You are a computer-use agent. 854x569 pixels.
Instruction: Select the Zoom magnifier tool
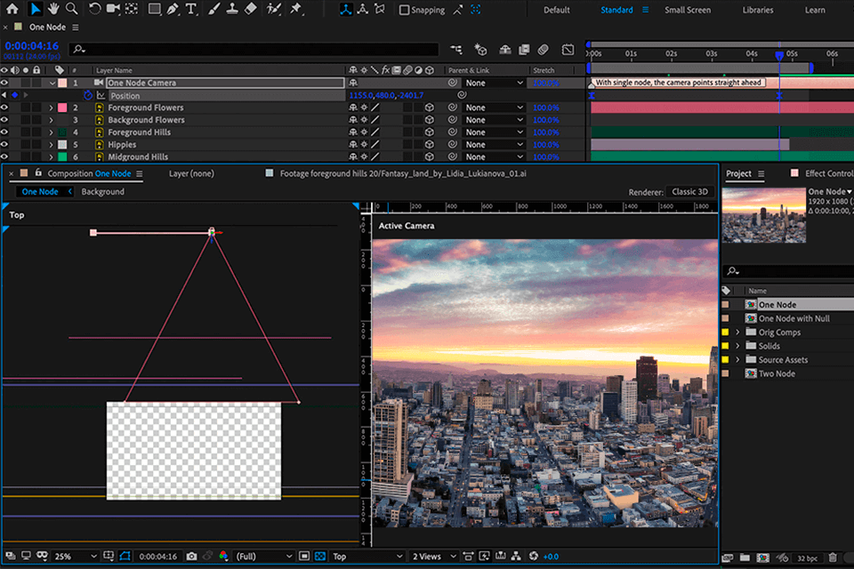coord(71,9)
